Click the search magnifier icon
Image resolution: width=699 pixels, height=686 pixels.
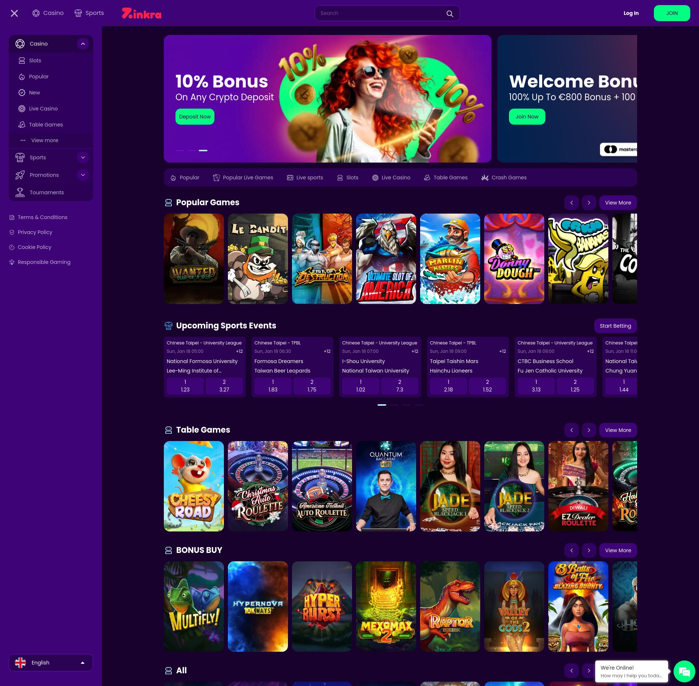coord(450,13)
